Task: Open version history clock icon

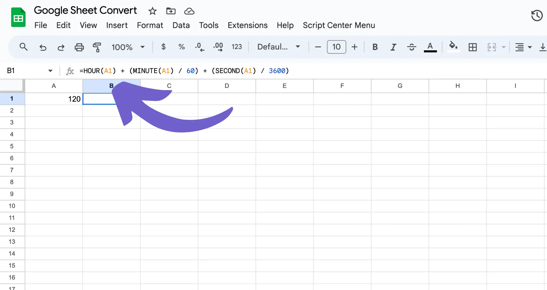Action: click(x=537, y=15)
